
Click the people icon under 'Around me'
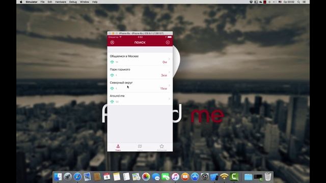(x=112, y=102)
